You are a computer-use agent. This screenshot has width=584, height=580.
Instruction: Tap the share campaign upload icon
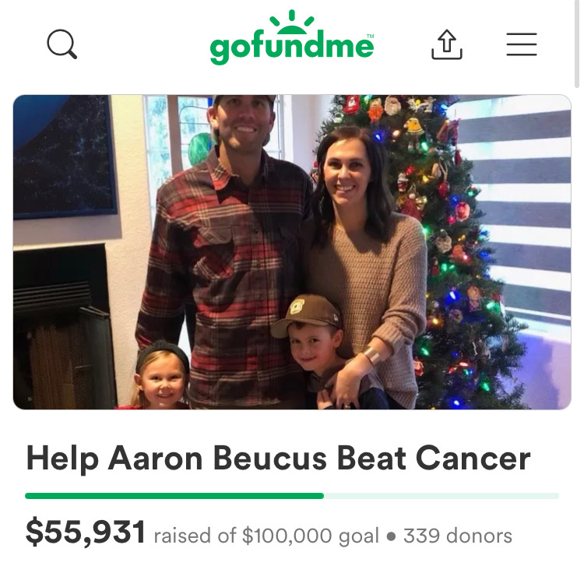point(447,44)
